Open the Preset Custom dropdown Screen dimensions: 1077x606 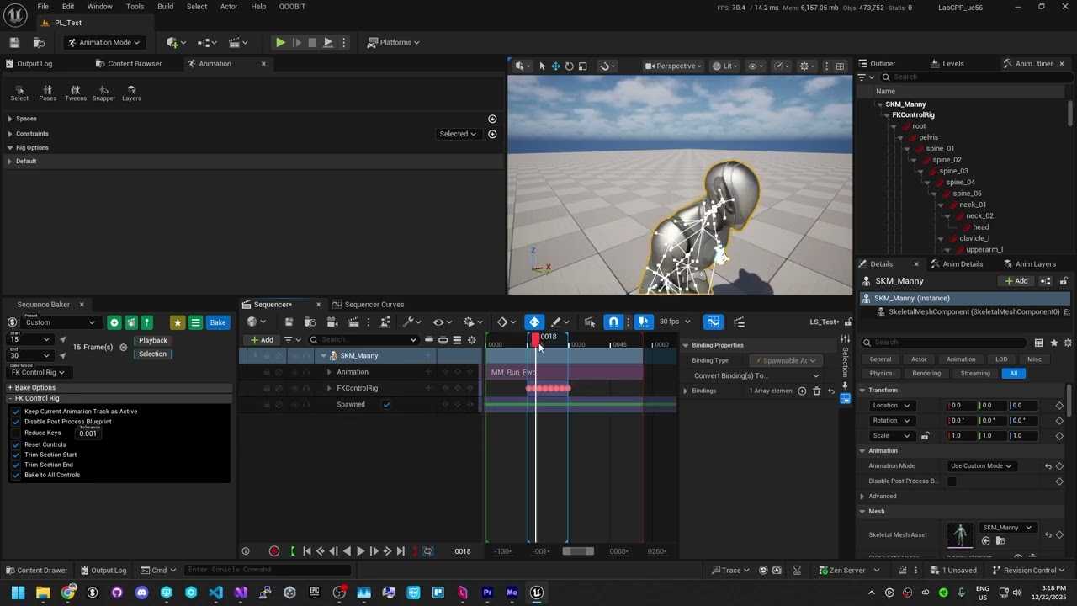tap(60, 322)
